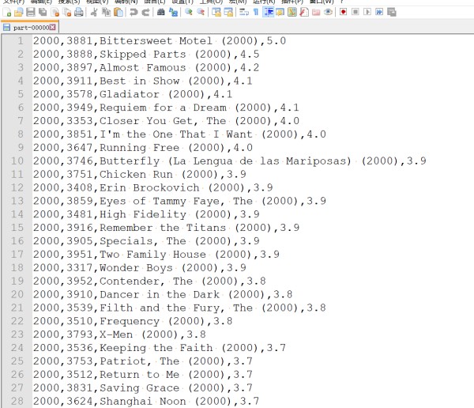Open the Function List panel
Viewport: 474px width, 408px height.
304,12
